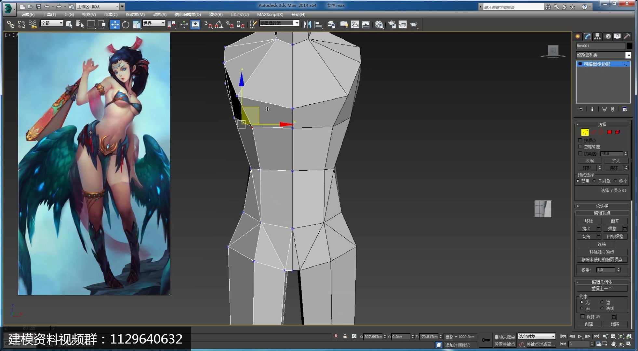Select Vertex sub-object level icon
Viewport: 638px width, 351px height.
coord(585,132)
